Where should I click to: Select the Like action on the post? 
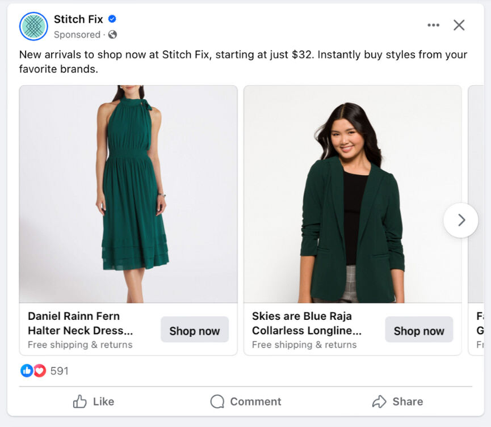94,401
